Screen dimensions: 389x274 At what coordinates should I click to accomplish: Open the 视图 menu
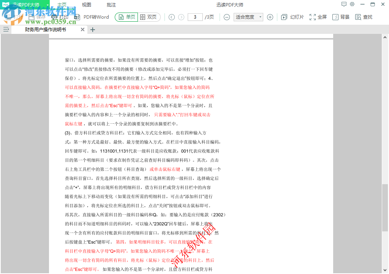(85, 4)
